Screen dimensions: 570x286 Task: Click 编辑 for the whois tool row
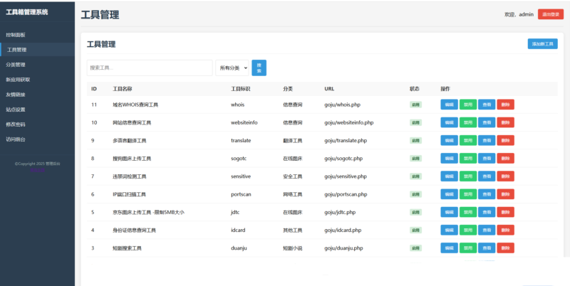[450, 105]
